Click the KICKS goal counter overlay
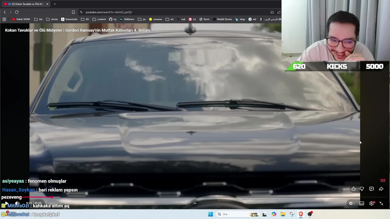This screenshot has width=390, height=219. [337, 66]
